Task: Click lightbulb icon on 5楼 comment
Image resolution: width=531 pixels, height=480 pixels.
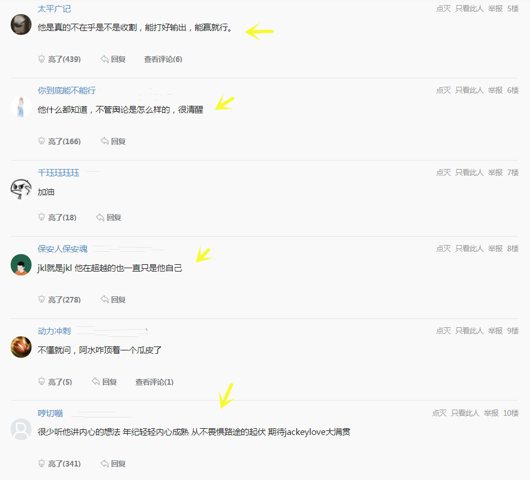Action: coord(41,59)
